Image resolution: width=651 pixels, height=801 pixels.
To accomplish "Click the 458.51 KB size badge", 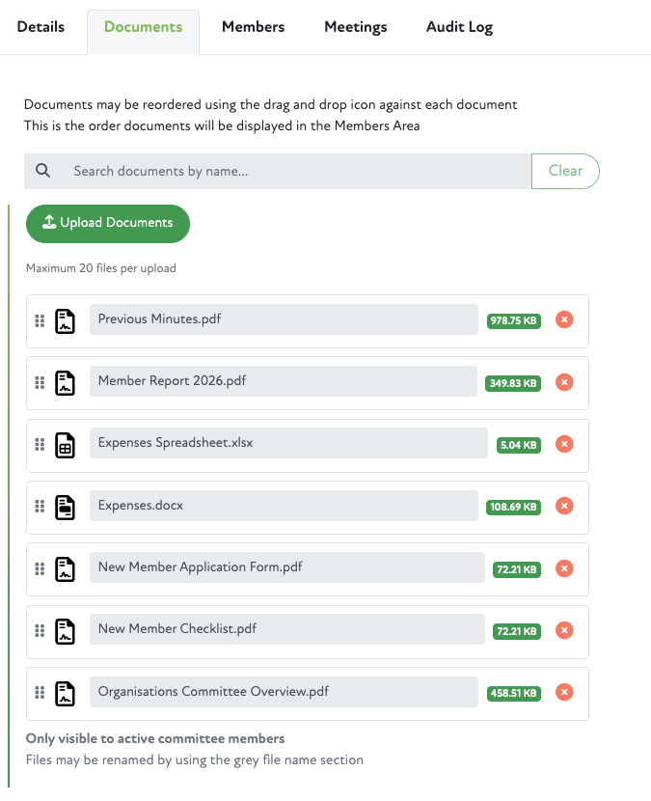I will coord(514,693).
